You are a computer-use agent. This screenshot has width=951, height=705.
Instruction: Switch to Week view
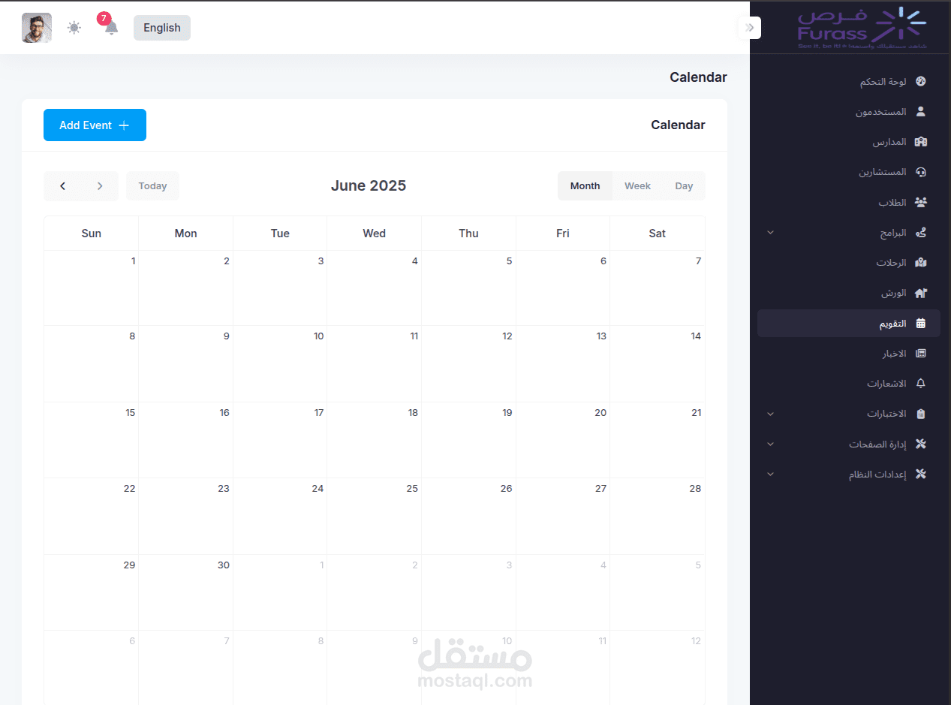coord(637,186)
